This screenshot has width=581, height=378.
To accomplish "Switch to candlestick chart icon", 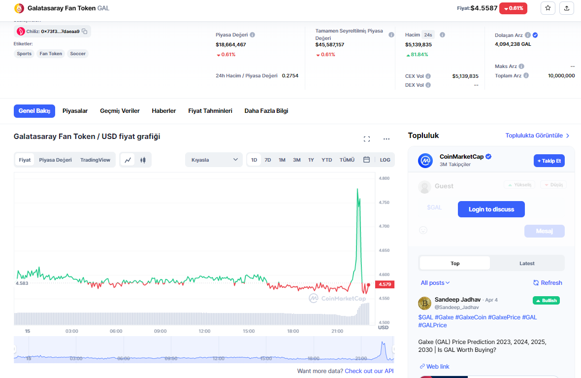I will tap(143, 160).
